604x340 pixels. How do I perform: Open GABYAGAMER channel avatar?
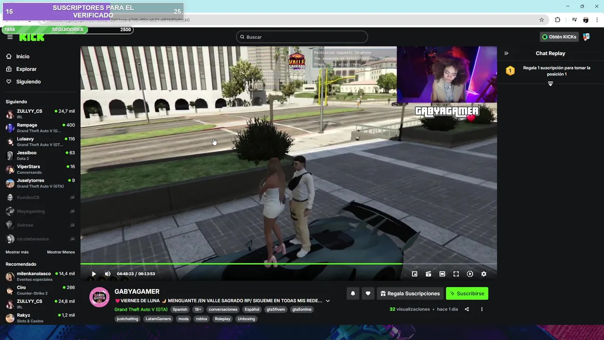pos(99,297)
